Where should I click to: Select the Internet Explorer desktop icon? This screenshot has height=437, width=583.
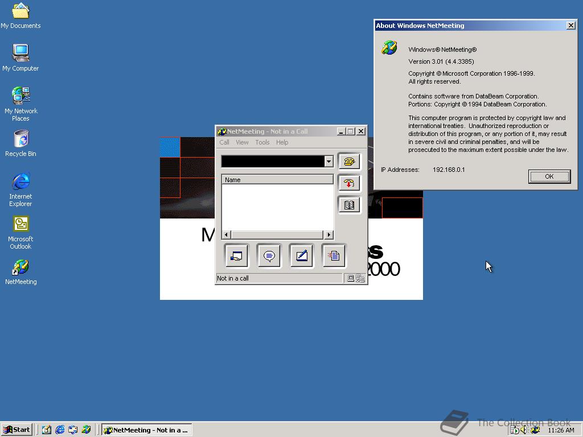[20, 189]
